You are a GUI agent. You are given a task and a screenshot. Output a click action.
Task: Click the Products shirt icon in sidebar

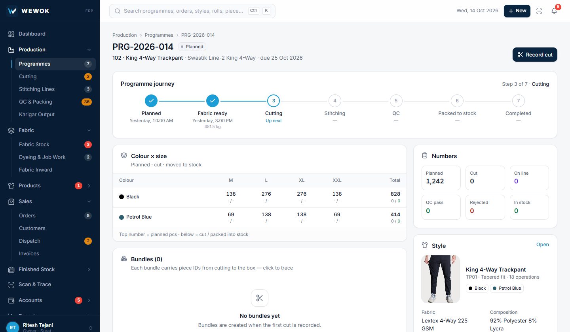tap(11, 186)
